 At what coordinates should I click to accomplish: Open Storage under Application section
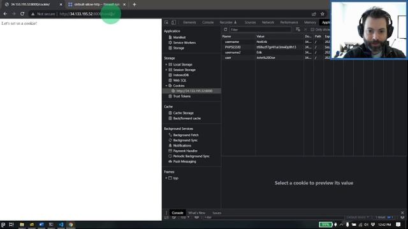pos(178,48)
